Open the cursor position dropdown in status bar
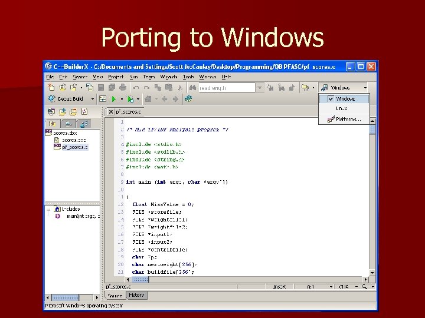This screenshot has height=318, width=425. click(331, 287)
